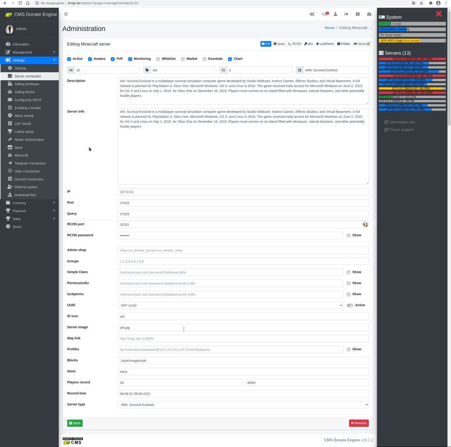Expand the Currency sidebar menu
Screen dimensions: 451x447
pyautogui.click(x=29, y=203)
